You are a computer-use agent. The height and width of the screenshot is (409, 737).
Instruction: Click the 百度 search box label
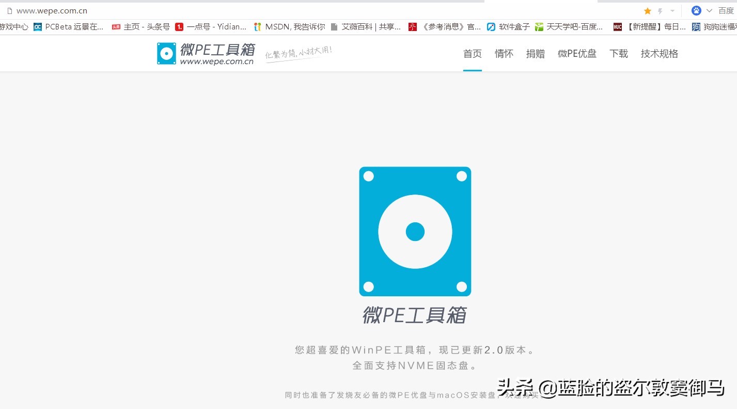726,11
